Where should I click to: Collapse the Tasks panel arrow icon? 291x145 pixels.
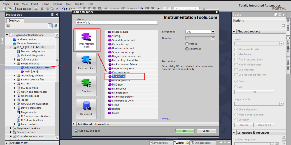(x=284, y=15)
